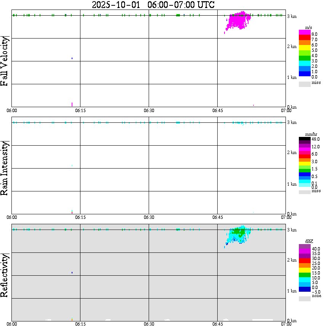The width and height of the screenshot is (324, 331).
Task: Click the dark blue swatch in dBZ legend
Action: tap(305, 289)
